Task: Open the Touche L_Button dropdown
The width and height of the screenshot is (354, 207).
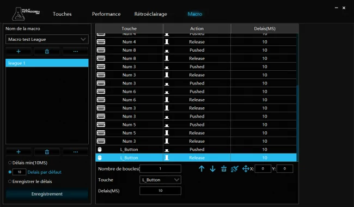Action: point(160,180)
